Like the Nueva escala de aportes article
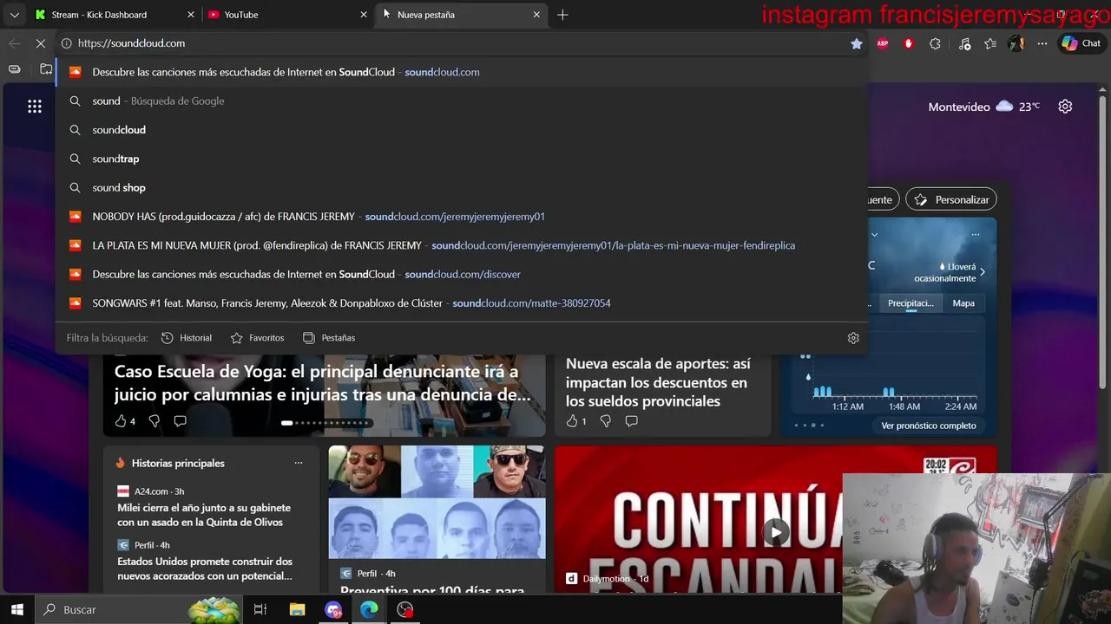The width and height of the screenshot is (1111, 624). coord(572,421)
